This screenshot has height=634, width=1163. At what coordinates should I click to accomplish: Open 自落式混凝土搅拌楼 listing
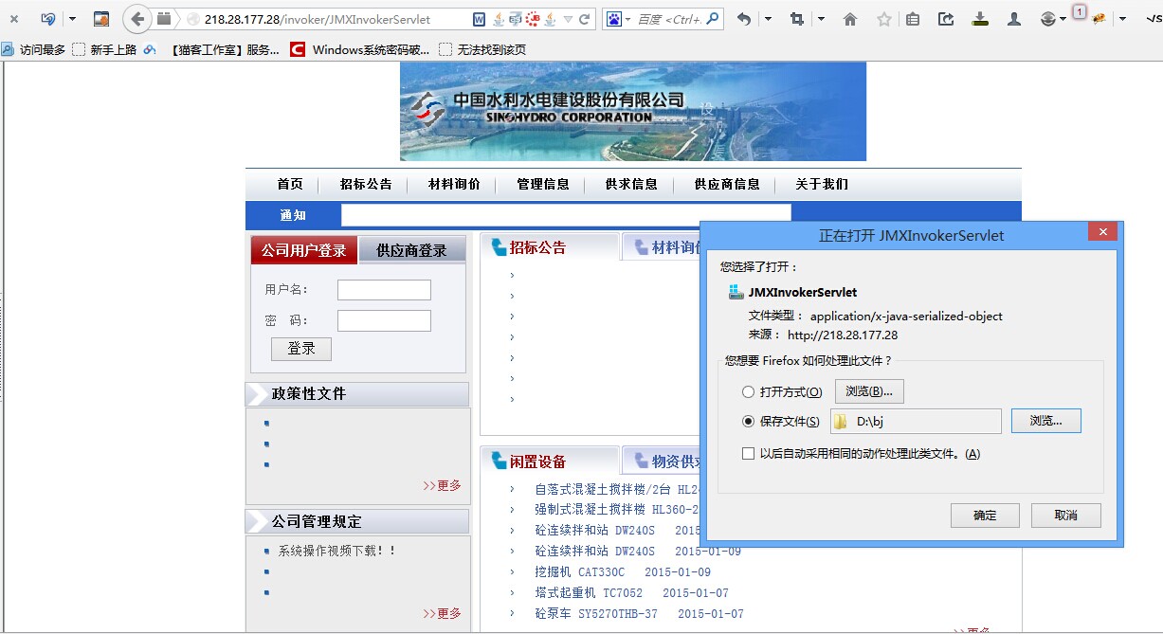[x=617, y=490]
